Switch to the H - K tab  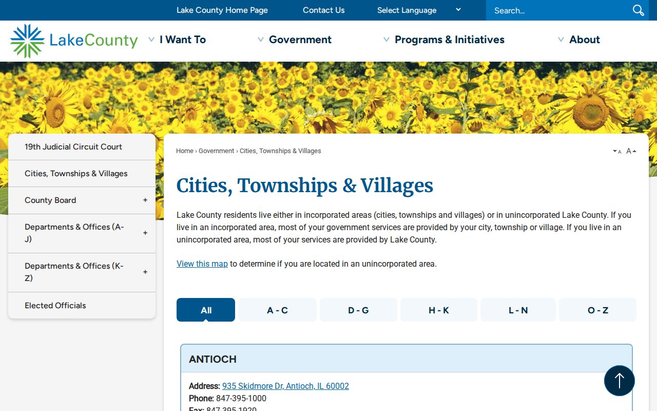tap(439, 310)
